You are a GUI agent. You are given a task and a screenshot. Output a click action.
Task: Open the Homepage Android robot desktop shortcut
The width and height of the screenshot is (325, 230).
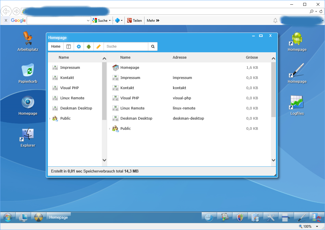297,41
